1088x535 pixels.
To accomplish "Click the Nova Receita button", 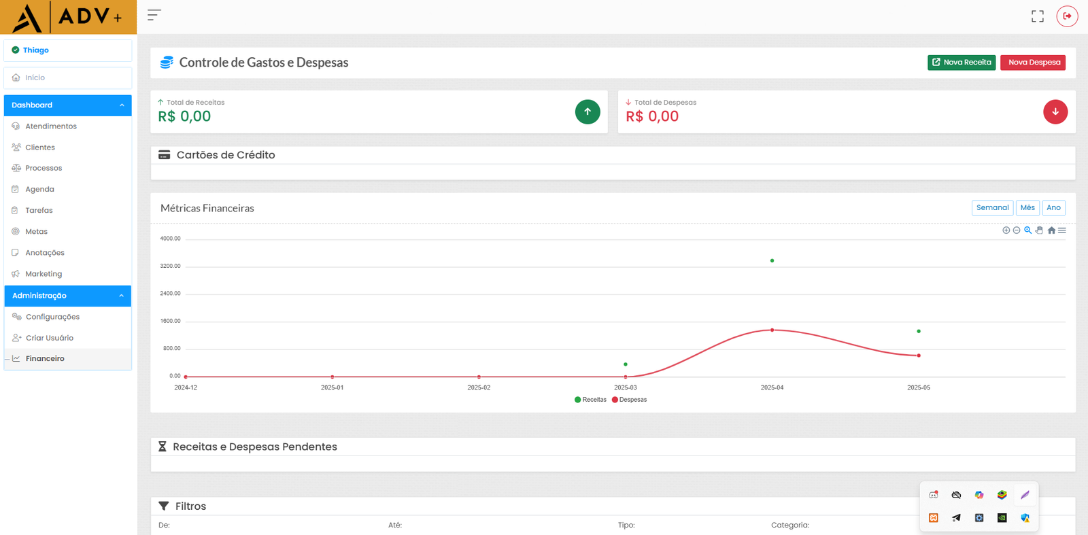I will pyautogui.click(x=961, y=63).
